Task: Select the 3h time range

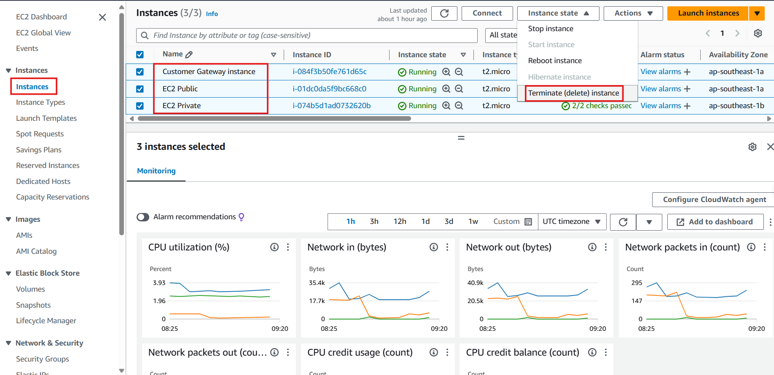Action: point(374,221)
